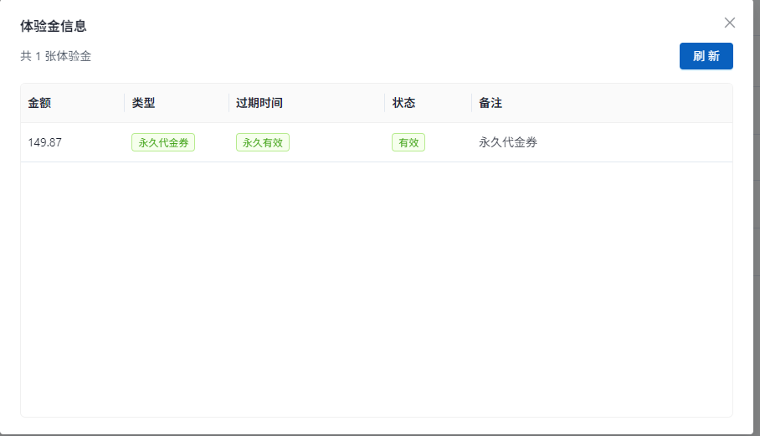This screenshot has height=436, width=760.
Task: Click the 类型 column header
Action: coord(143,103)
